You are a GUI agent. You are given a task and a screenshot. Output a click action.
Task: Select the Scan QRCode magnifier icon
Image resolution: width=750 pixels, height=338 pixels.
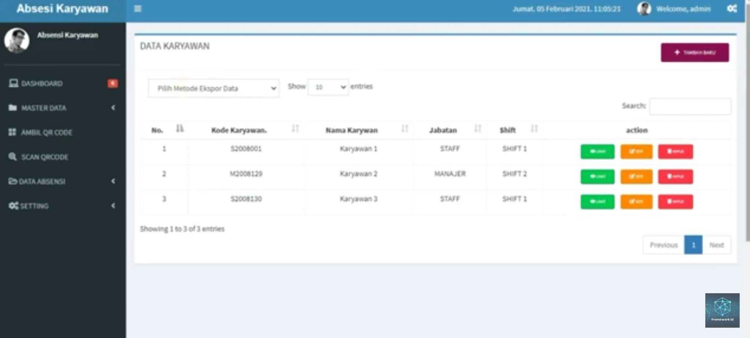(12, 157)
